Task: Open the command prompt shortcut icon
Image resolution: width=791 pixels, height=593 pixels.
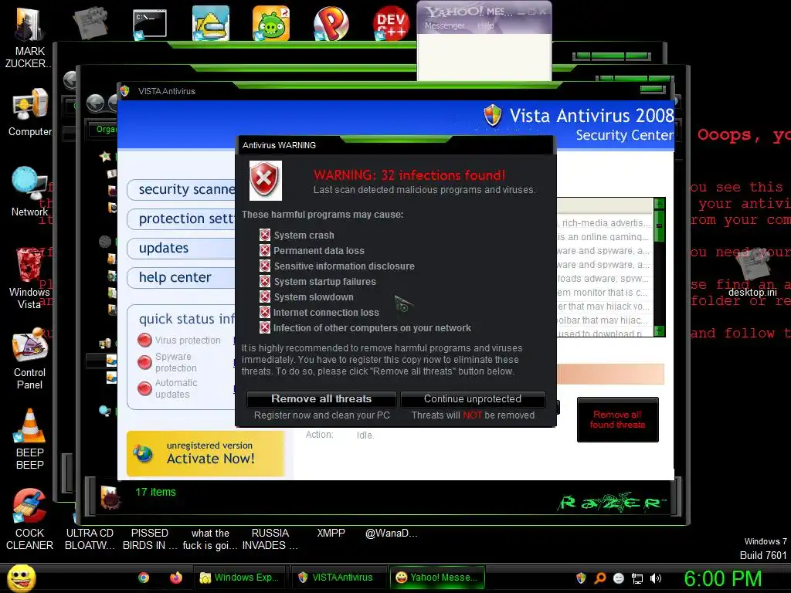Action: coord(149,24)
